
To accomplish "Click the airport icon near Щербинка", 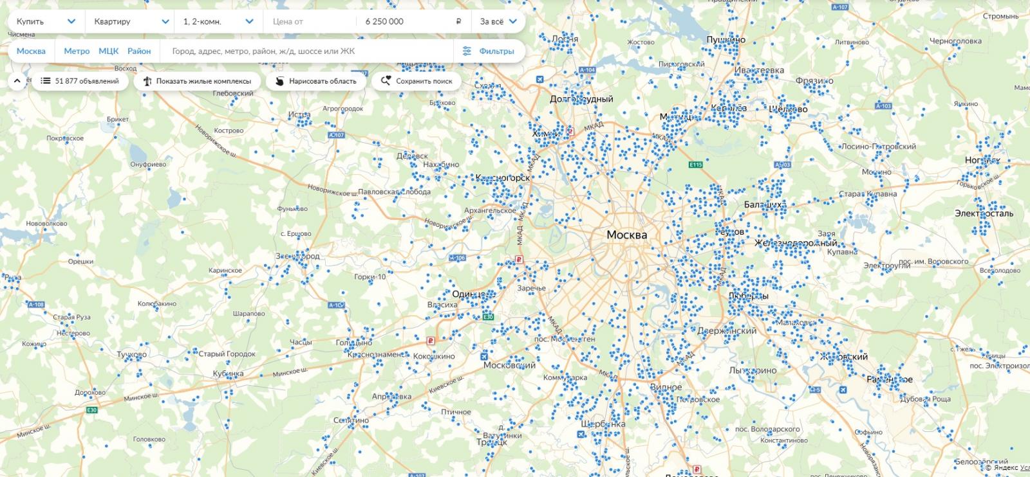I will (581, 434).
